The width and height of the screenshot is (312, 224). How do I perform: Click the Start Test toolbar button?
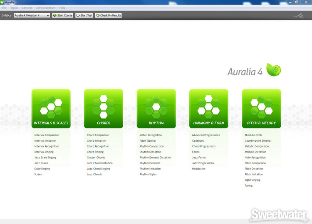click(84, 15)
